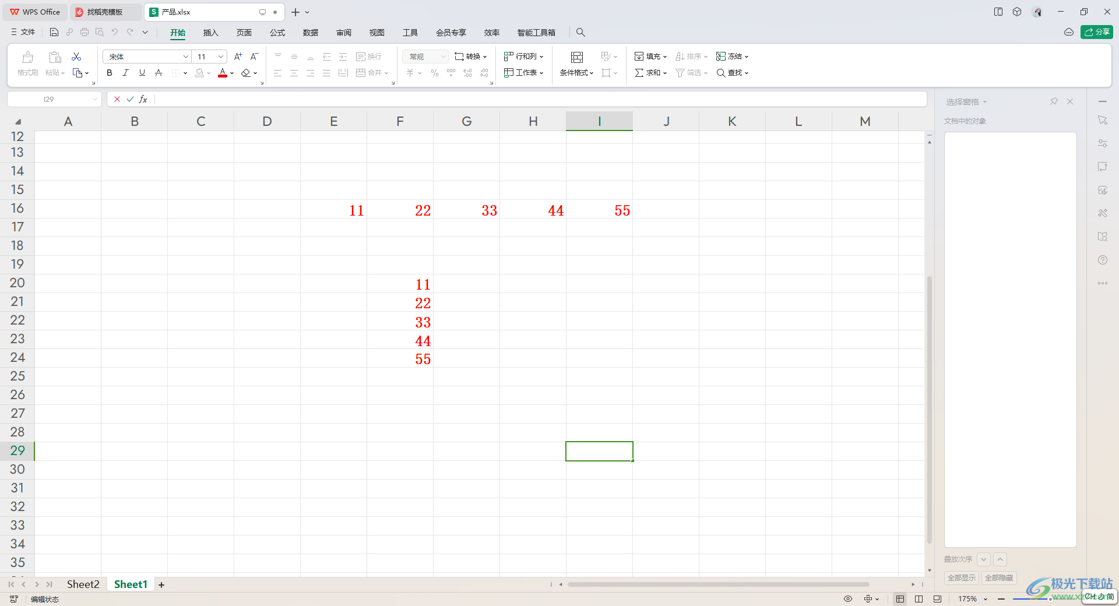Pin the selection pane

1054,101
